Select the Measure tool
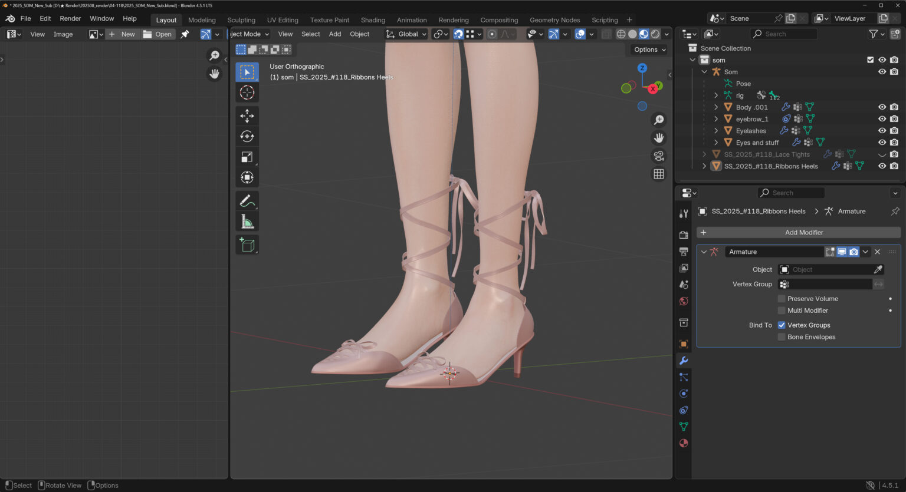The image size is (906, 492). pyautogui.click(x=247, y=222)
